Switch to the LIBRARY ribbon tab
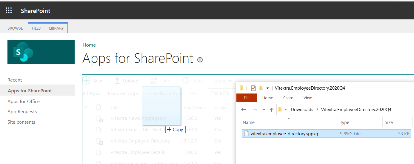 (x=56, y=28)
